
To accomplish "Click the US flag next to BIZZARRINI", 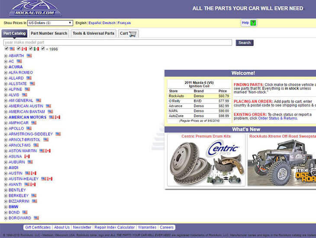I will (35, 201).
